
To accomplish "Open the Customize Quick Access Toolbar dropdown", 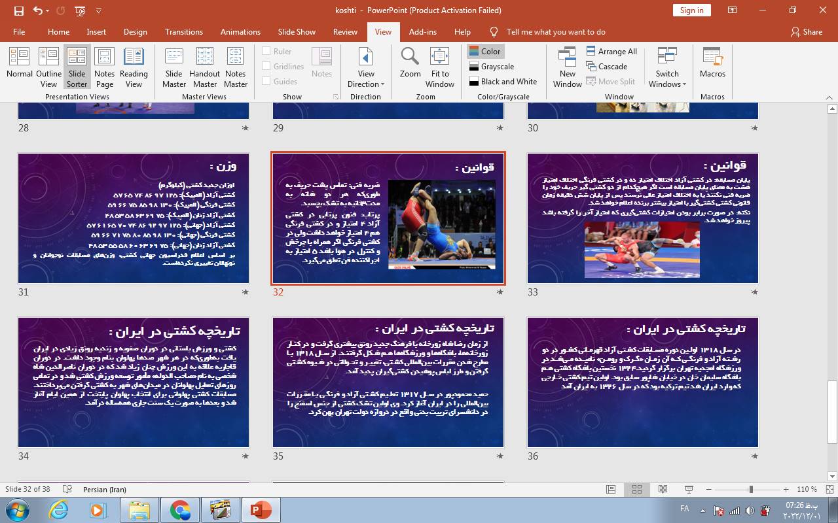I will [99, 10].
